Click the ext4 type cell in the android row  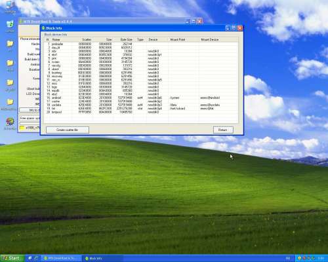point(140,98)
